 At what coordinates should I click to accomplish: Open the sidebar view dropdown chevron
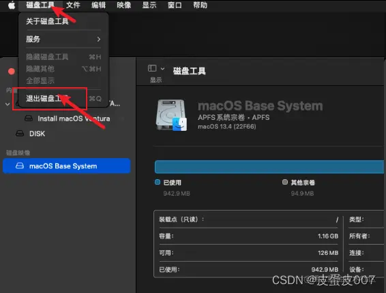pos(163,69)
